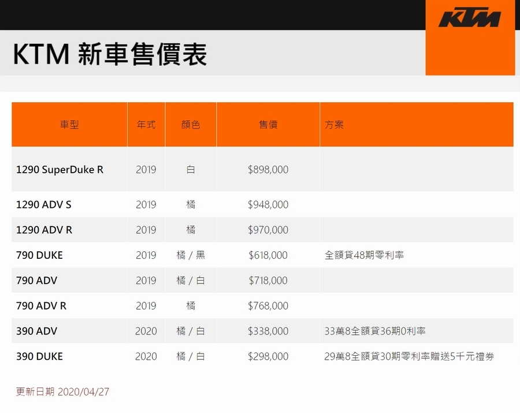Click the 年式 column header
Screen dimensions: 520x413
pos(146,125)
